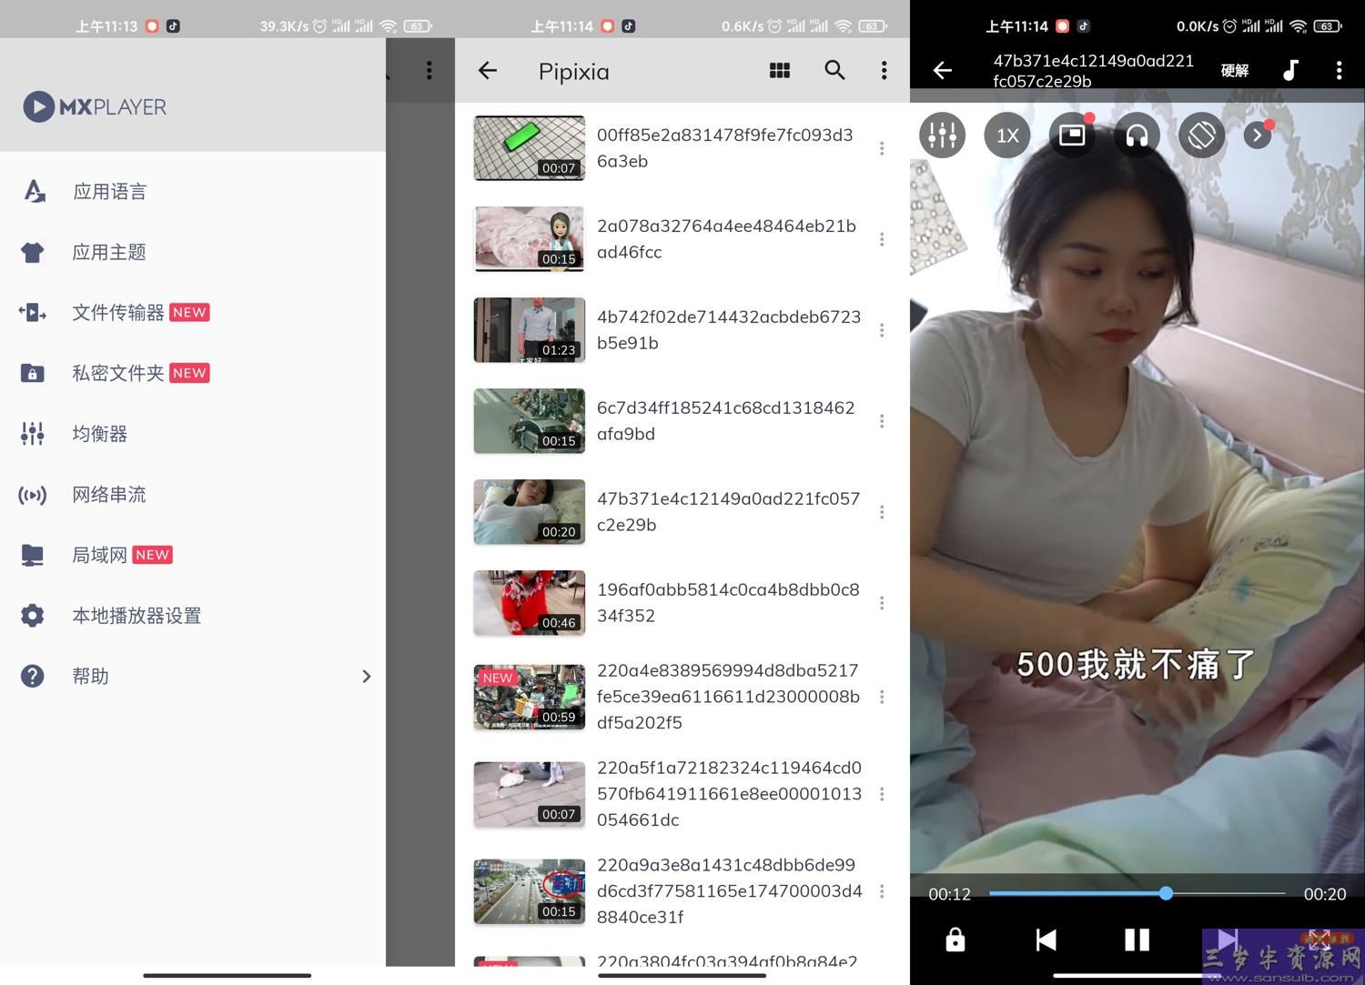Go back from the video player

[x=943, y=70]
